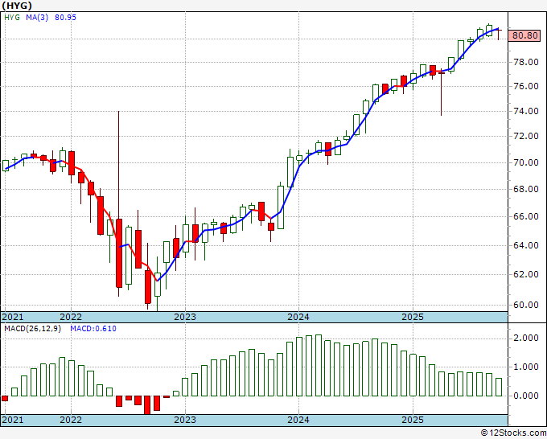The height and width of the screenshot is (439, 547).
Task: Click 2022 on the price chart timeline
Action: pyautogui.click(x=71, y=317)
